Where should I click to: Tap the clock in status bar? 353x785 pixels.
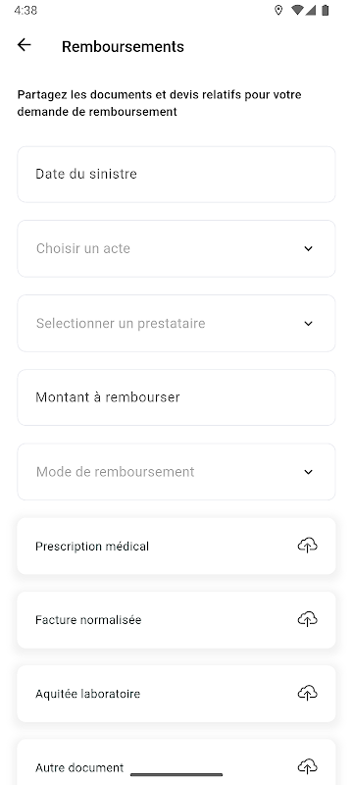(25, 10)
